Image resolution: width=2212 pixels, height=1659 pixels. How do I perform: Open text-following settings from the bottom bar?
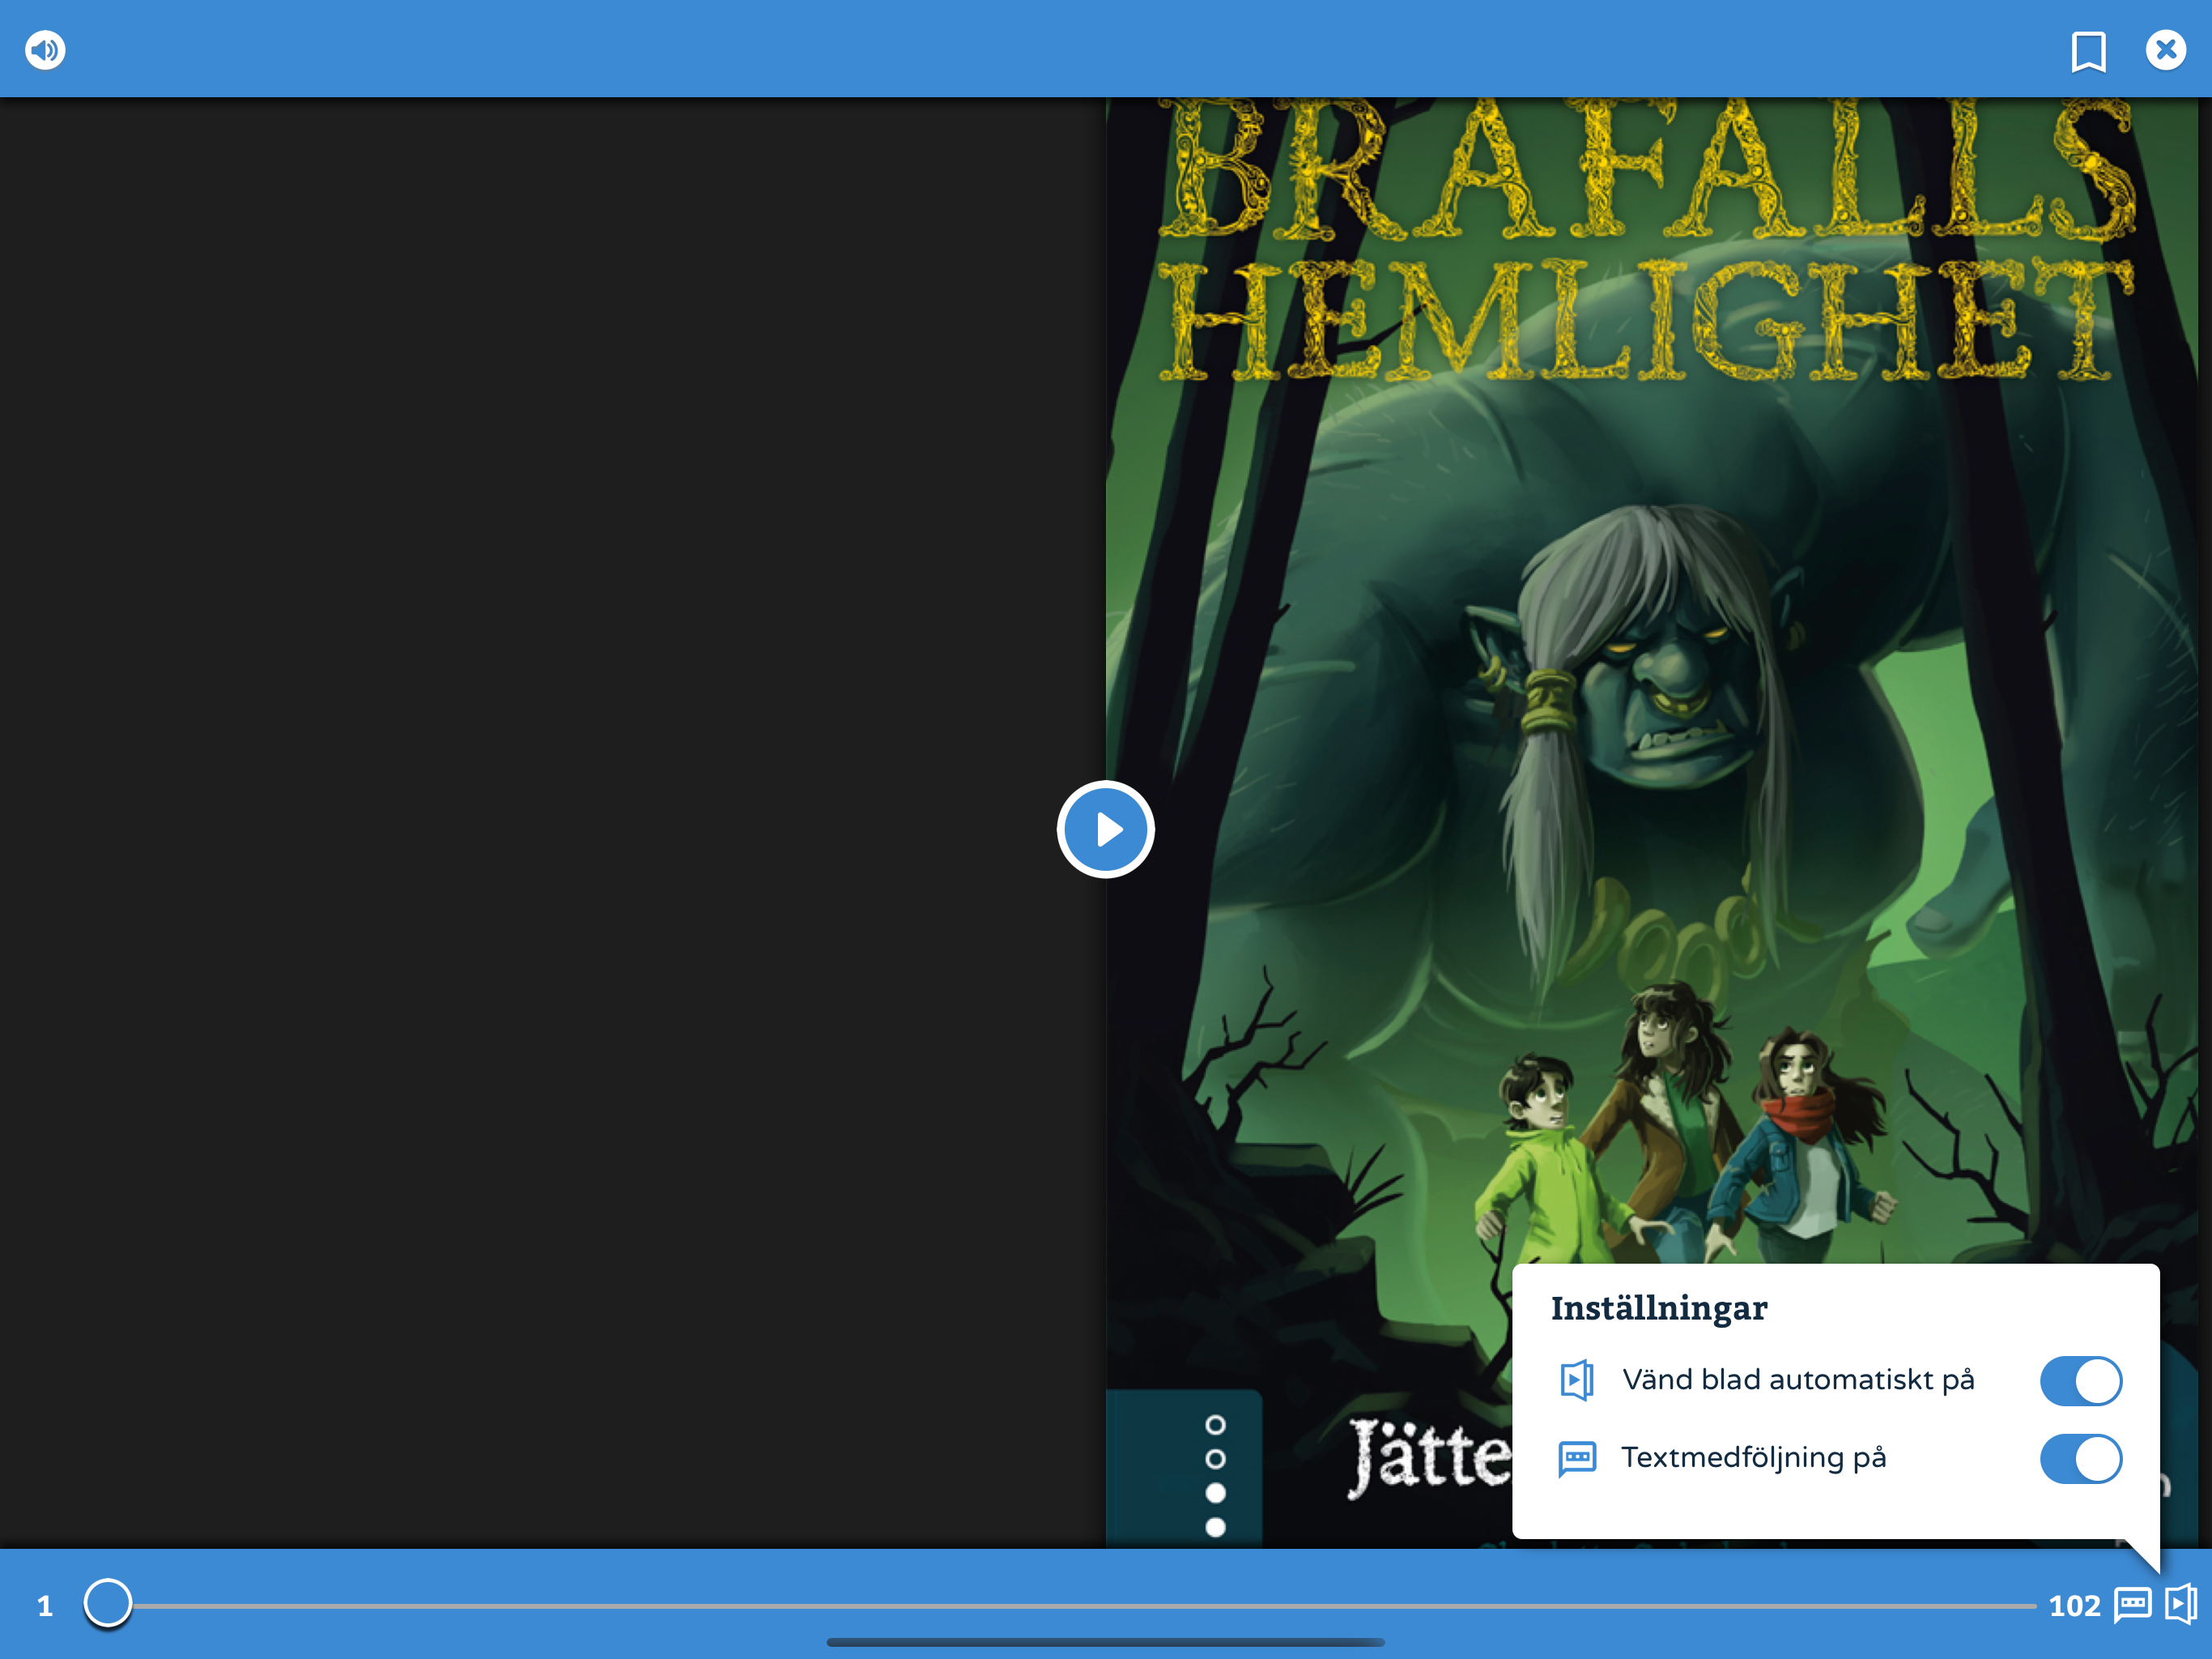point(2132,1605)
